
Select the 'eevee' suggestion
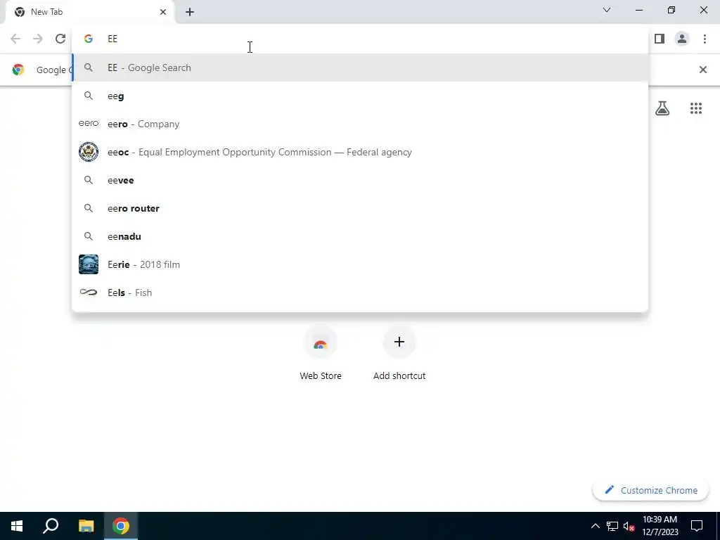(x=360, y=180)
